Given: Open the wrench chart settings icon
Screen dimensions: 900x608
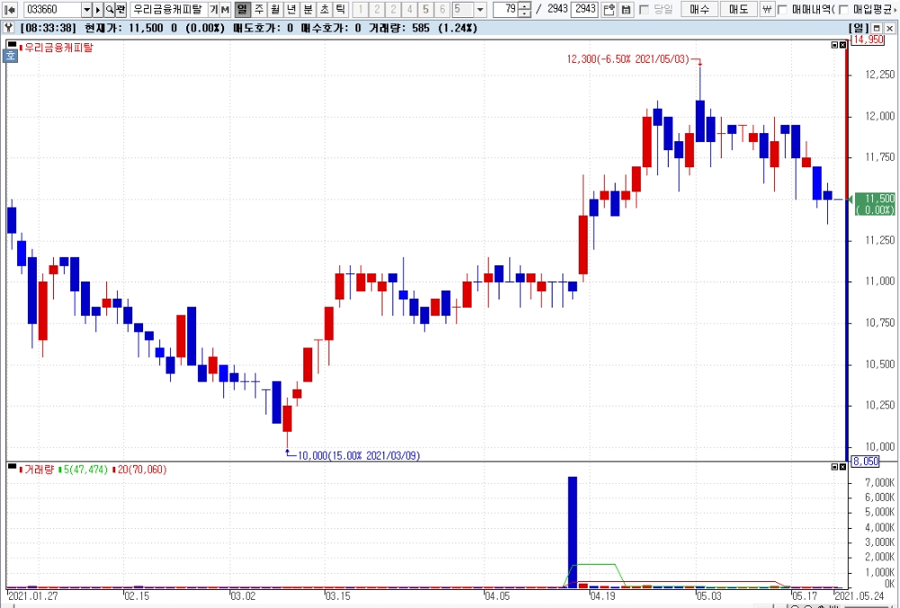Looking at the screenshot, I should point(8,28).
